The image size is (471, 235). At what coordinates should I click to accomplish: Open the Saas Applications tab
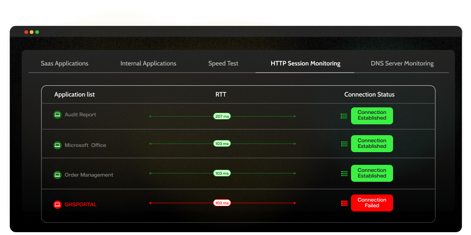point(65,64)
